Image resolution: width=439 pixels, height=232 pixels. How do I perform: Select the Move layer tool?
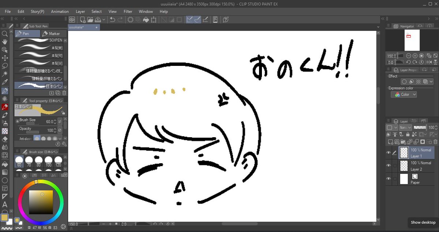click(x=5, y=58)
